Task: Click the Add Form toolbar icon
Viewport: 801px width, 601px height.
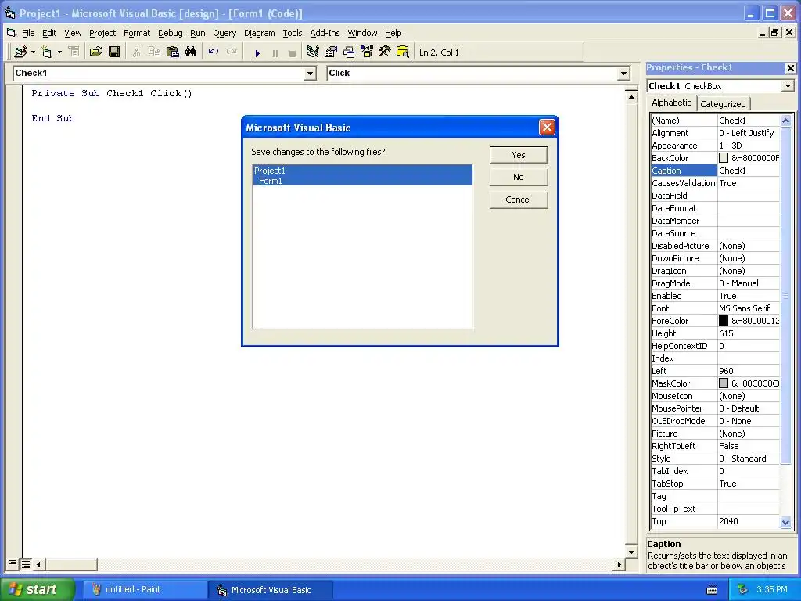Action: tap(46, 52)
